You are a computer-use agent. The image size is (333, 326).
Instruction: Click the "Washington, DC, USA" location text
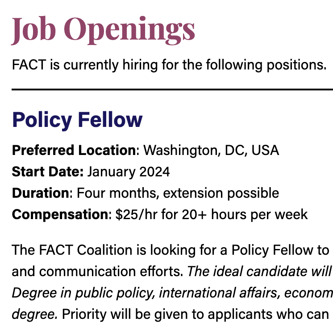pos(211,151)
